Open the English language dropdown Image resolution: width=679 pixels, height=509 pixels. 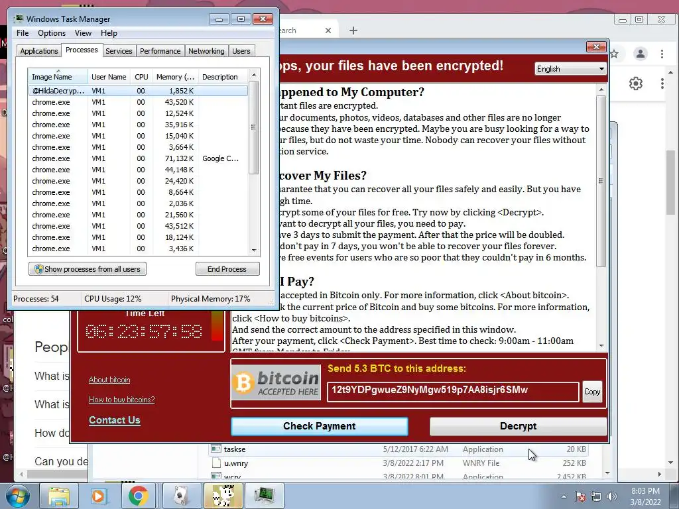[x=570, y=69]
